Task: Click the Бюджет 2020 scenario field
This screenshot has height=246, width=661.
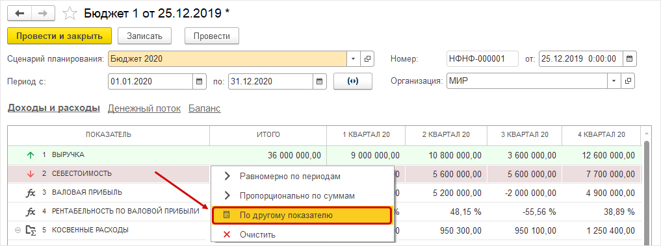Action: tap(227, 59)
